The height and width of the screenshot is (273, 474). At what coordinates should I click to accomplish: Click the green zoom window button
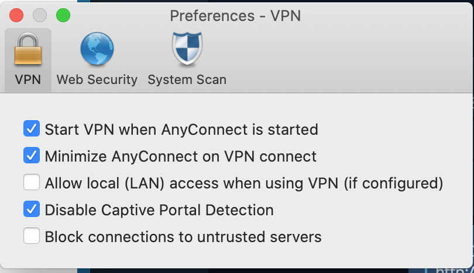[x=63, y=15]
